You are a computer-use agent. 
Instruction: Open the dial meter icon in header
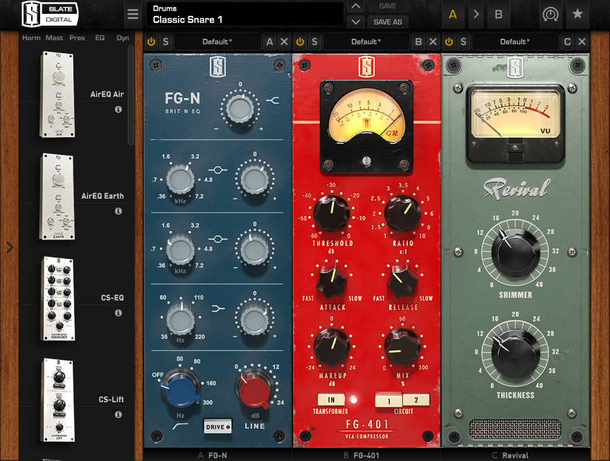(550, 15)
